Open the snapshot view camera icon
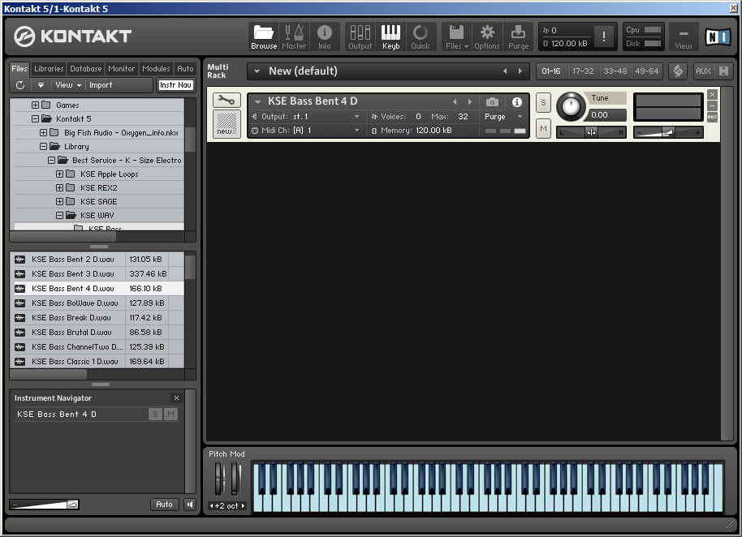Viewport: 742px width, 537px height. (492, 102)
